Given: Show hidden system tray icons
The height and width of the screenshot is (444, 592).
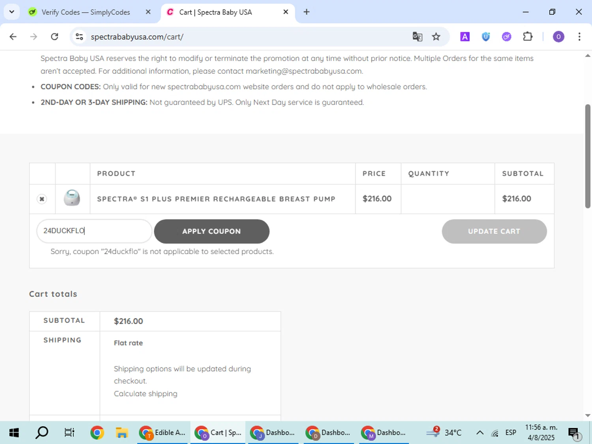Looking at the screenshot, I should (x=480, y=433).
